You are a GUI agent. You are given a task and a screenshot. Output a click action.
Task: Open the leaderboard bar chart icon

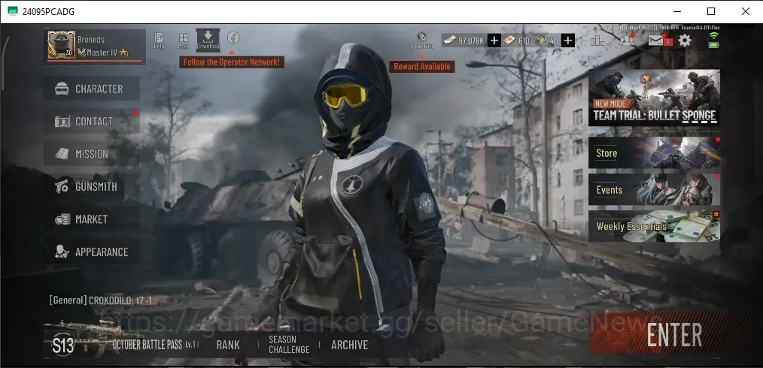[597, 41]
